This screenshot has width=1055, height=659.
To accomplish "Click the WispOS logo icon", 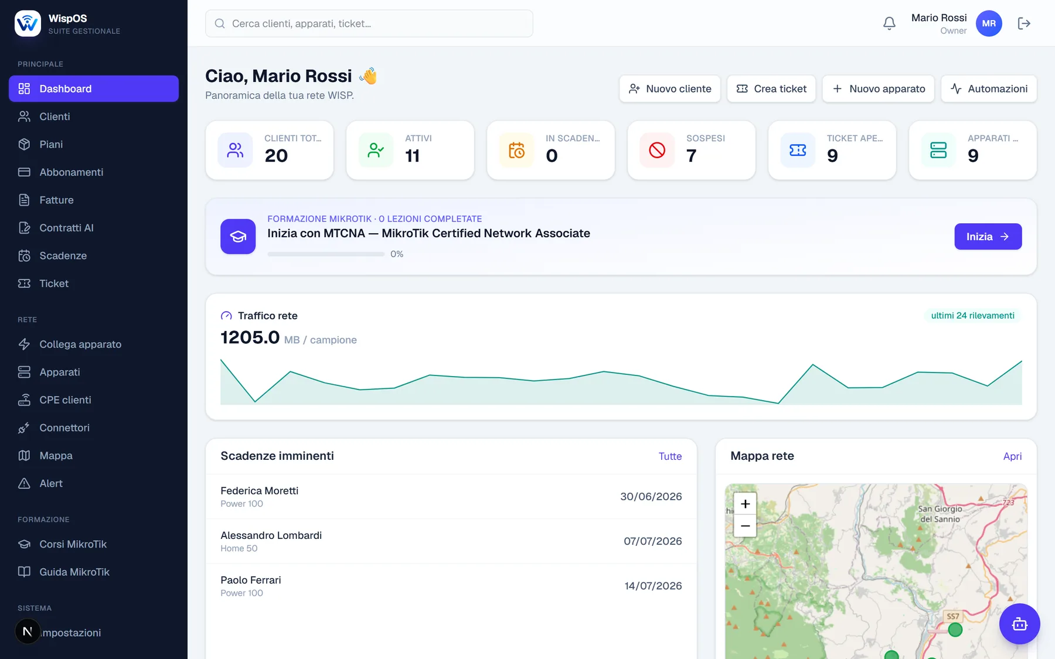I will pyautogui.click(x=28, y=23).
